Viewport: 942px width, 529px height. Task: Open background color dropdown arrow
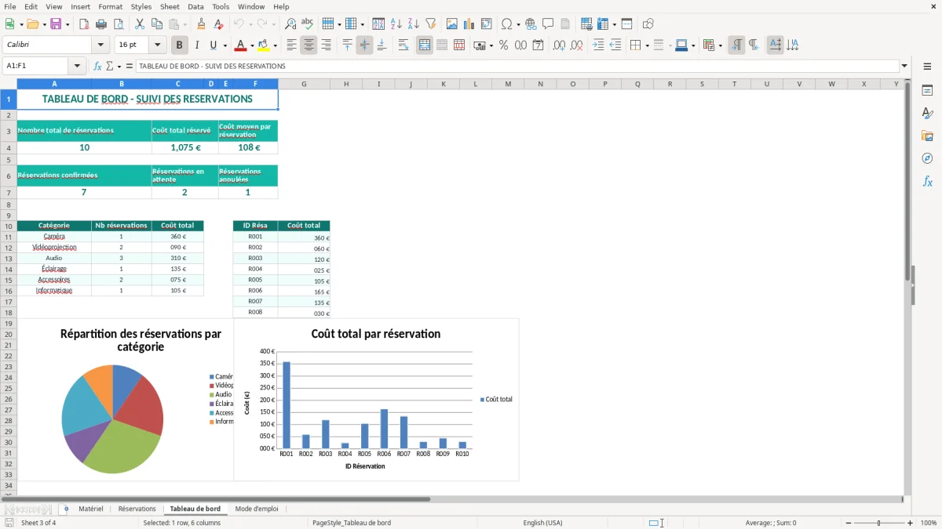click(x=275, y=45)
